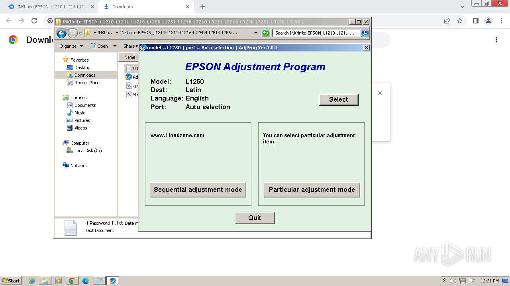
Task: Bookmark this page with the star icon
Action: pos(460,21)
